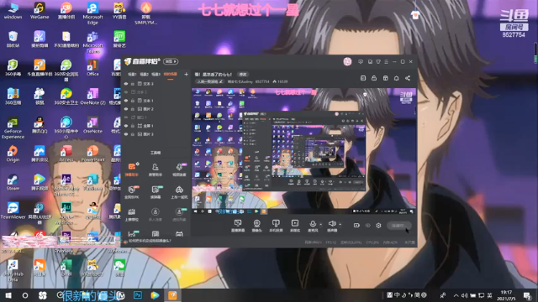This screenshot has width=538, height=302.
Task: Open the 弹幕助手 tool in the toolbox
Action: [x=132, y=169]
